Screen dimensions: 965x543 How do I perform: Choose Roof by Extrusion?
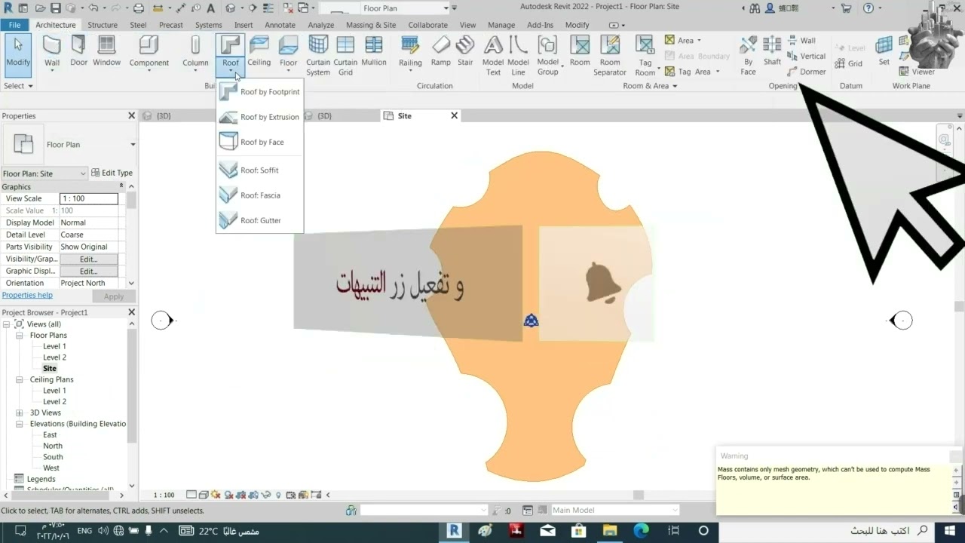point(259,117)
